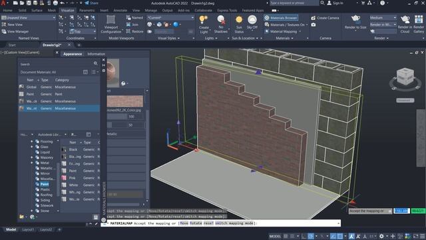Image resolution: width=426 pixels, height=240 pixels.
Task: Click the Create Light bulb icon
Action: tap(204, 19)
